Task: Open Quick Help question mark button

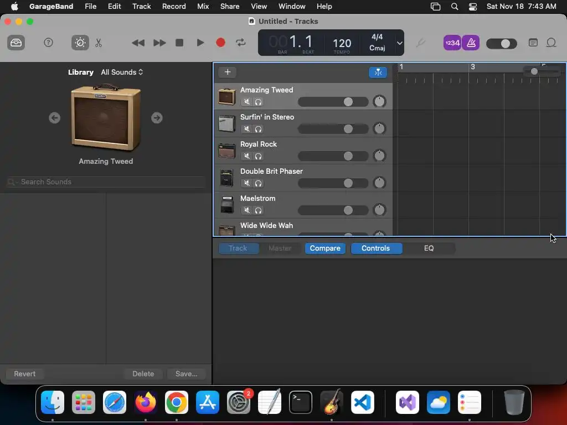Action: [48, 43]
